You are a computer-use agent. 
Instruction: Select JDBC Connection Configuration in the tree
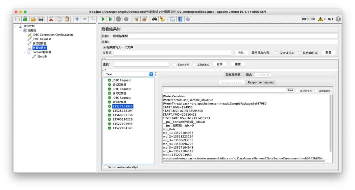tap(53, 35)
